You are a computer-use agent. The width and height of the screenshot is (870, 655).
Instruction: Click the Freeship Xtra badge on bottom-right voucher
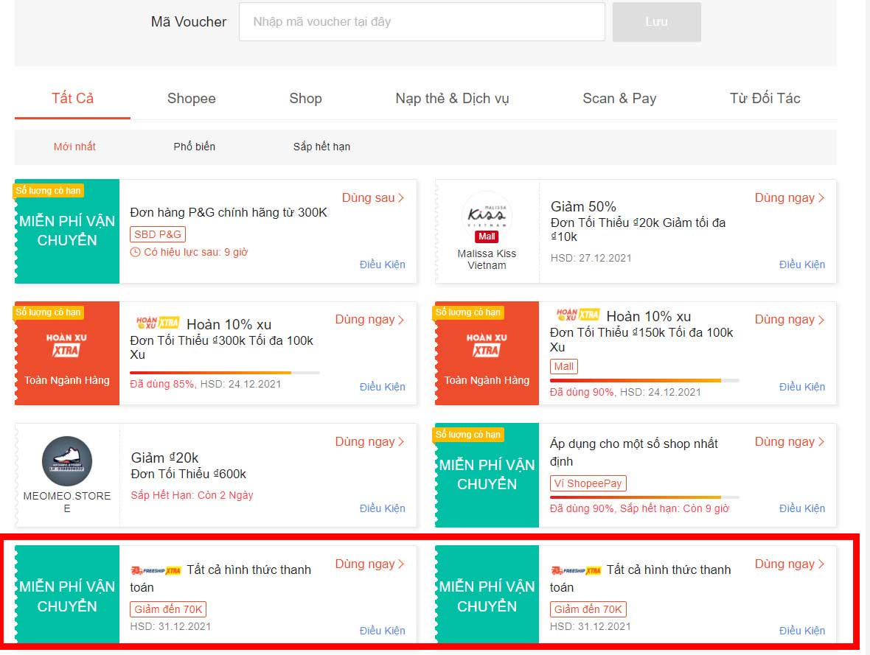point(576,570)
